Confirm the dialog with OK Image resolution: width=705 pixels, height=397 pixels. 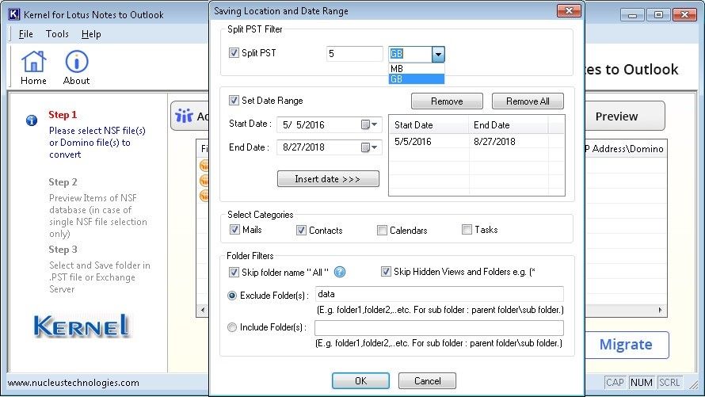pos(360,381)
